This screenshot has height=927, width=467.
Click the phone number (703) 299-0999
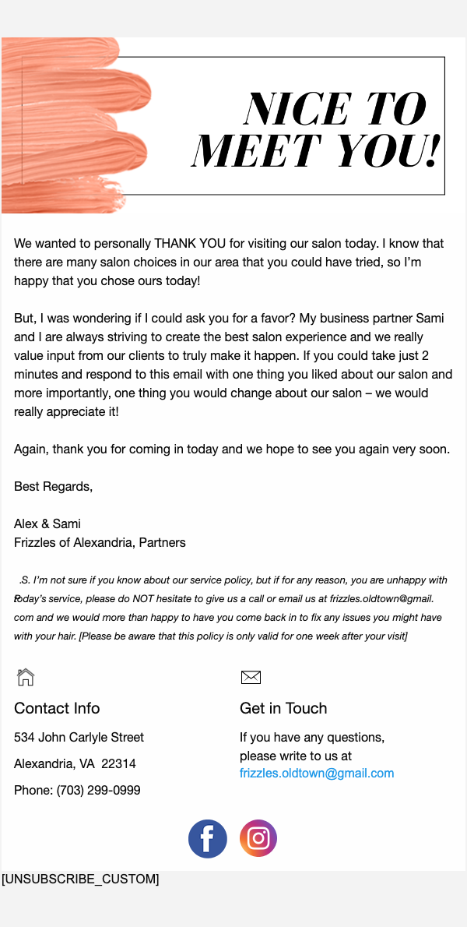77,790
